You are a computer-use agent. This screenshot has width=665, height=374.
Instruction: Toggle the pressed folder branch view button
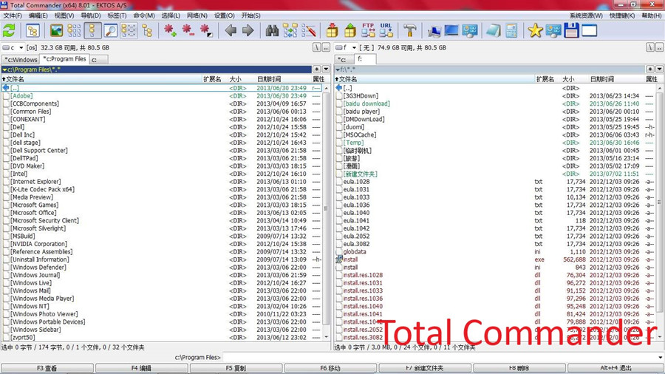click(129, 30)
